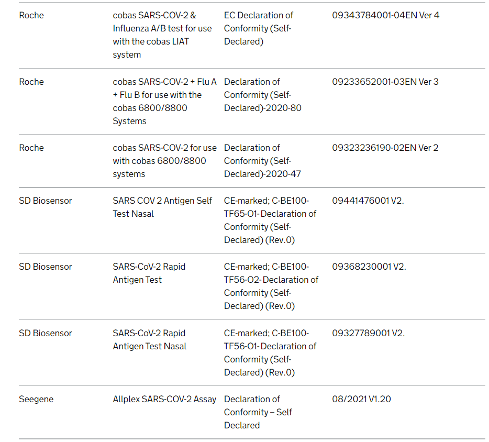Click SARS-CoV-2 Rapid Antigen Test product
The width and height of the screenshot is (489, 442).
[x=149, y=273]
